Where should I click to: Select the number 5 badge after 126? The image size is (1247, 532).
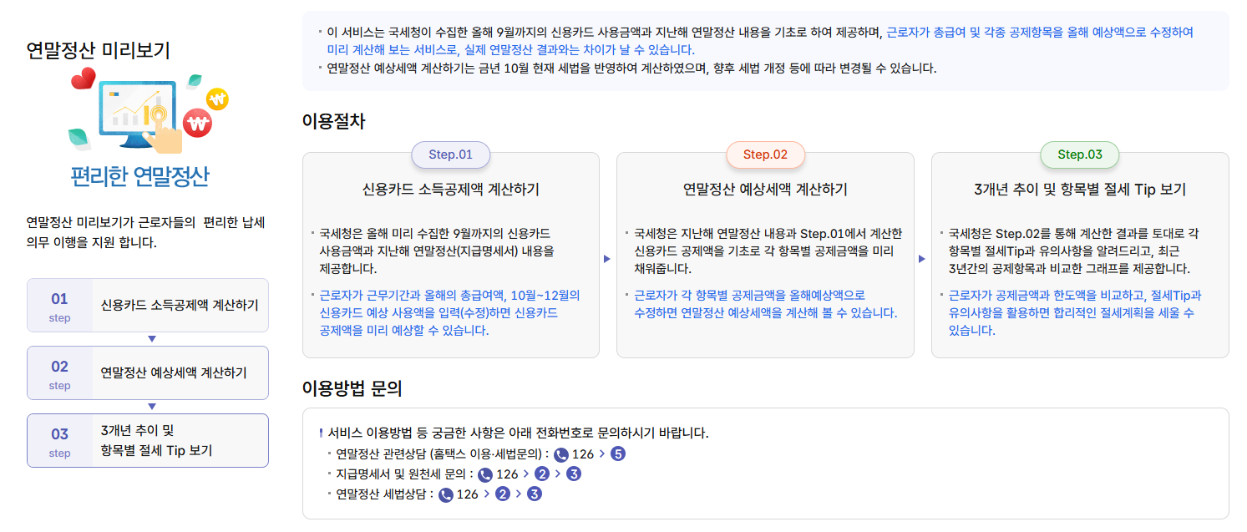[x=616, y=455]
